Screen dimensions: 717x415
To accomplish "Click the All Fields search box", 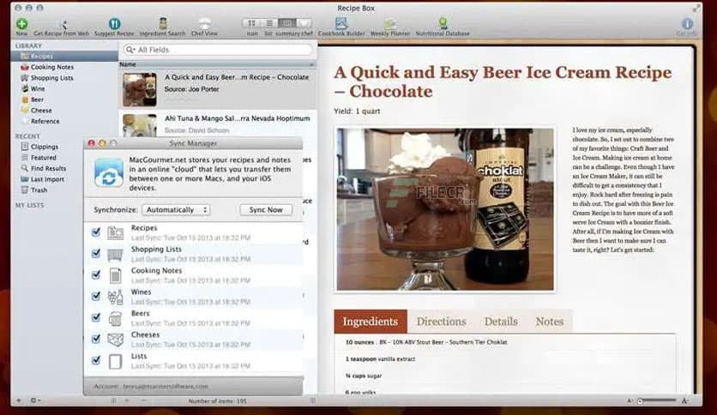I will 218,50.
